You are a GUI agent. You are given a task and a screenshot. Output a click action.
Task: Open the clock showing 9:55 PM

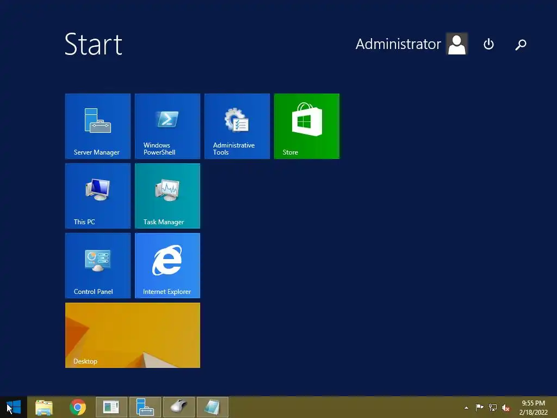533,407
